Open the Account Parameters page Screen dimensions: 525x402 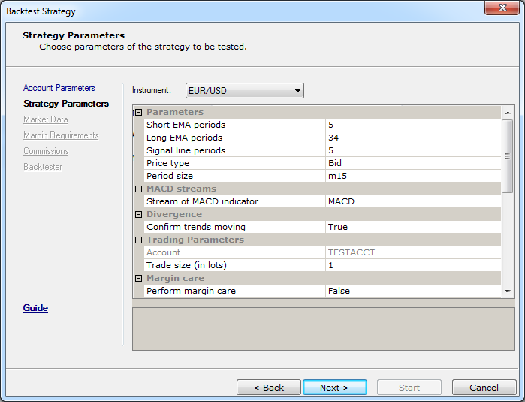[x=59, y=88]
